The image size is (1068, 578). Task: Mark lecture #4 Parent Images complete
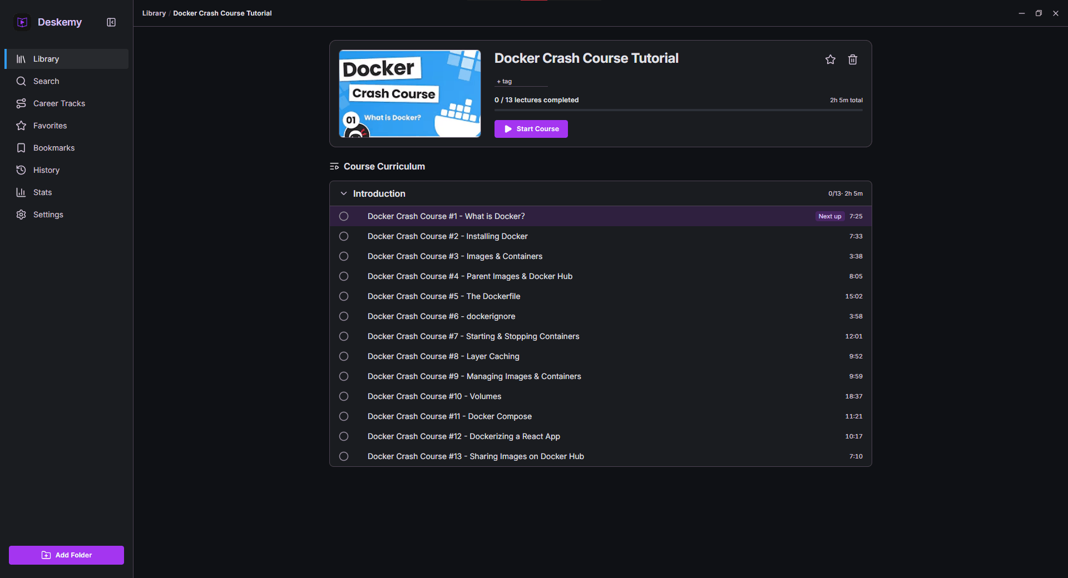click(344, 276)
